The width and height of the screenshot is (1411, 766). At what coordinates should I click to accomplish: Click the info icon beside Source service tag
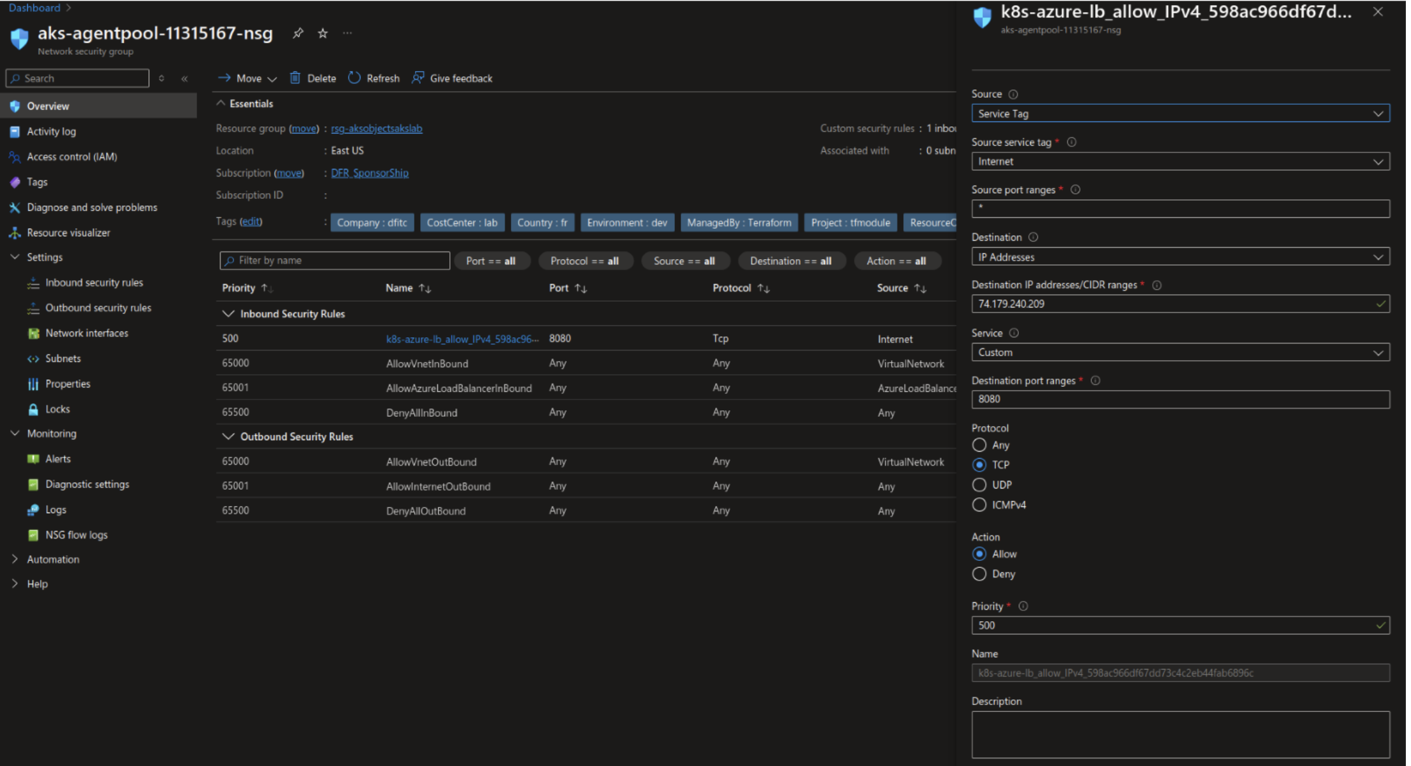(1072, 142)
